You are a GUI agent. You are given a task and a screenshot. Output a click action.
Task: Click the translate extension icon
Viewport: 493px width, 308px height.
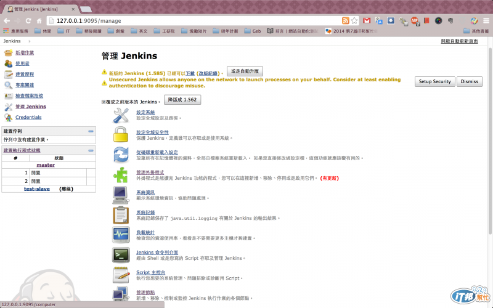pyautogui.click(x=378, y=21)
